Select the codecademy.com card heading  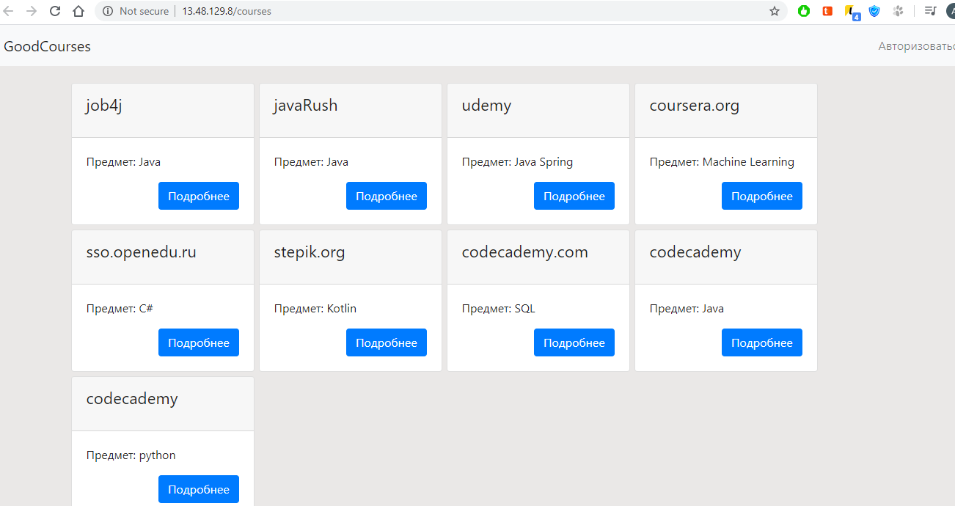click(525, 252)
